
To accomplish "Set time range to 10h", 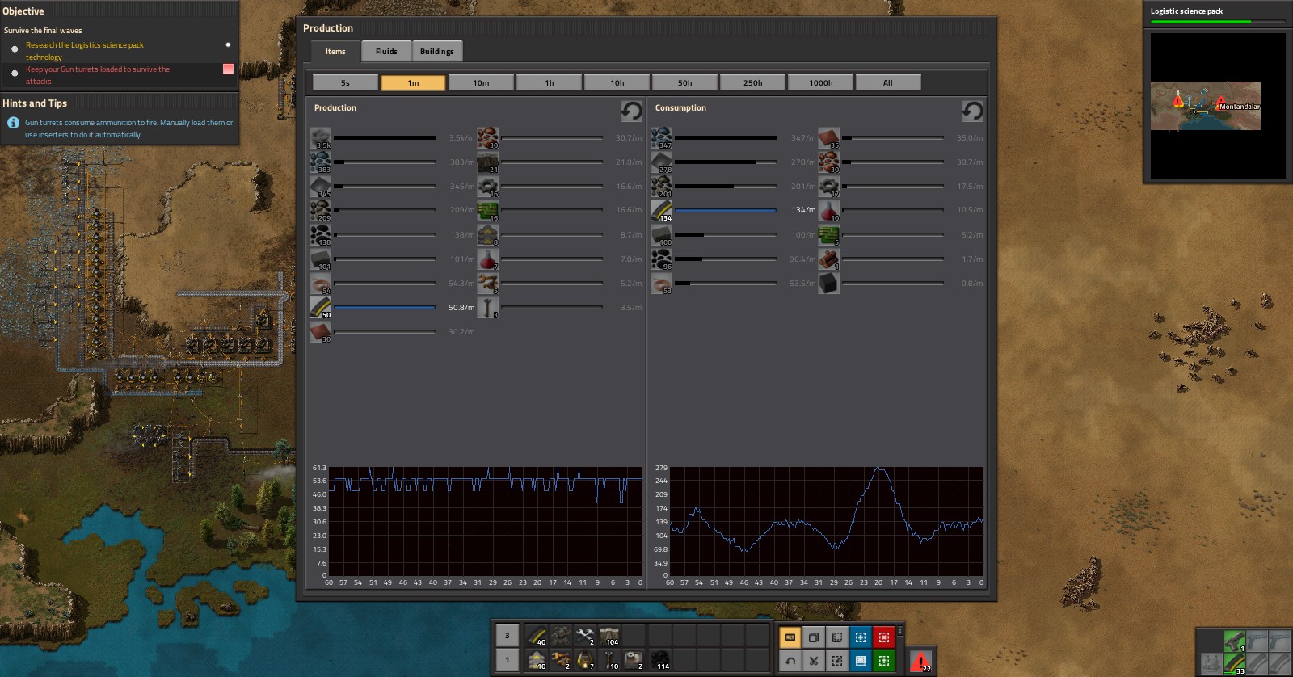I will 617,82.
